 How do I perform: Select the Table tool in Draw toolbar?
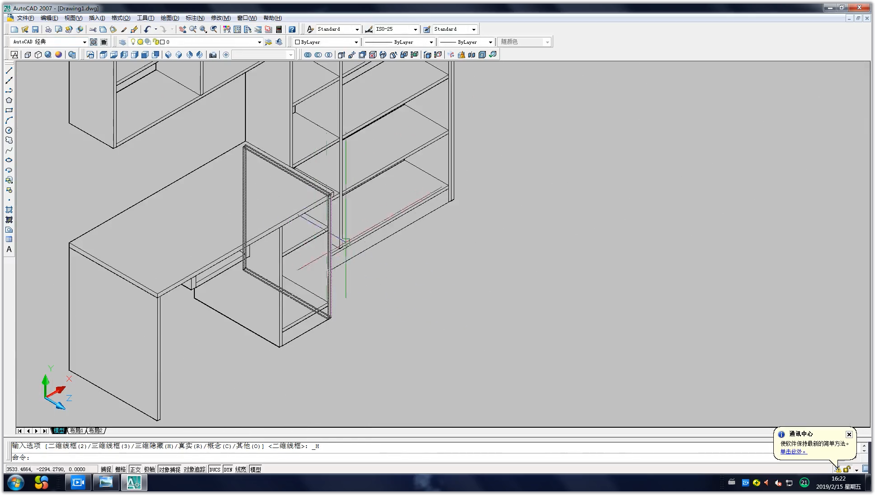tap(9, 239)
